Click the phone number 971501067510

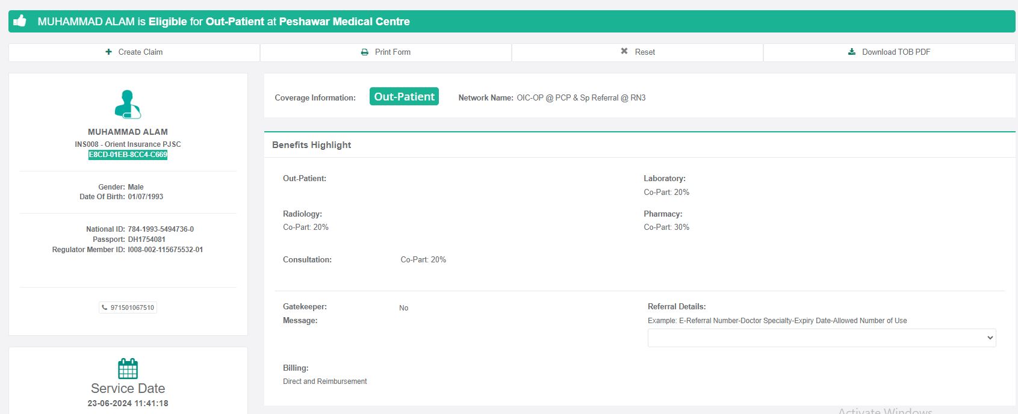tap(132, 307)
